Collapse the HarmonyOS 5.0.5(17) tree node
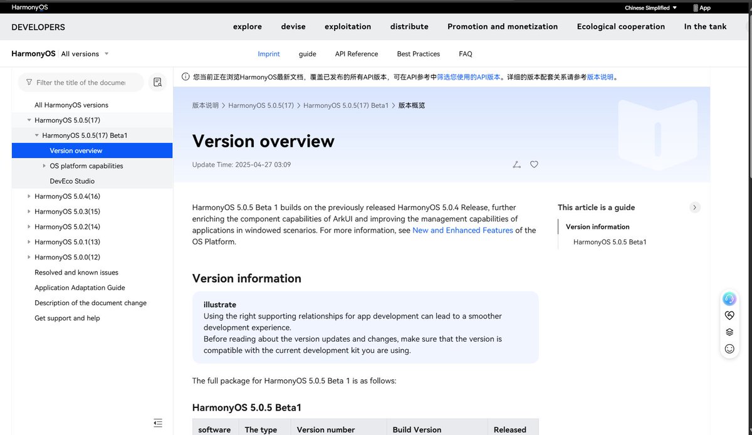 [29, 120]
